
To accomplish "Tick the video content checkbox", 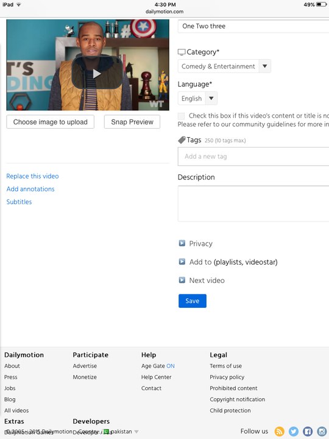I will [x=182, y=116].
